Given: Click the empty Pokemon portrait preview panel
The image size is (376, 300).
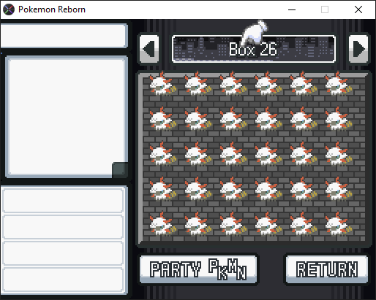Looking at the screenshot, I should tap(67, 117).
